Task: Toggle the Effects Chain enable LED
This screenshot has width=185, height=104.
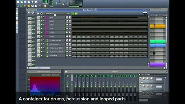Action: point(139,75)
